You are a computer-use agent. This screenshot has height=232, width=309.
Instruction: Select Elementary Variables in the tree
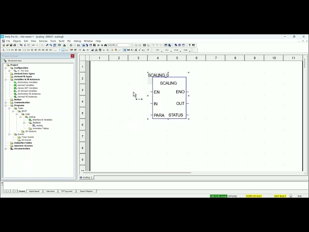[x=28, y=82]
